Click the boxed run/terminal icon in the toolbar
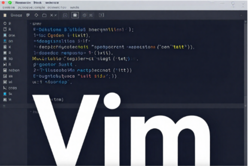This screenshot has height=166, width=248. (65, 15)
